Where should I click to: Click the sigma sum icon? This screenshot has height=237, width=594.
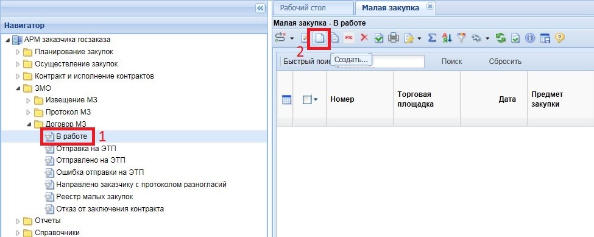(432, 38)
